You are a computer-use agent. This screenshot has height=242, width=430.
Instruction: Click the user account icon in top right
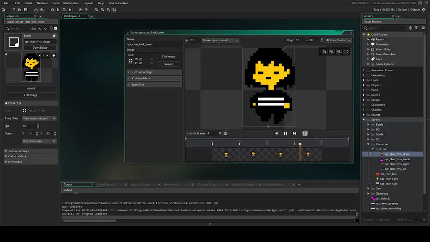point(420,3)
